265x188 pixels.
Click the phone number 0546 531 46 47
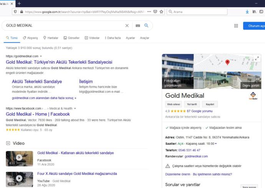coord(189,150)
